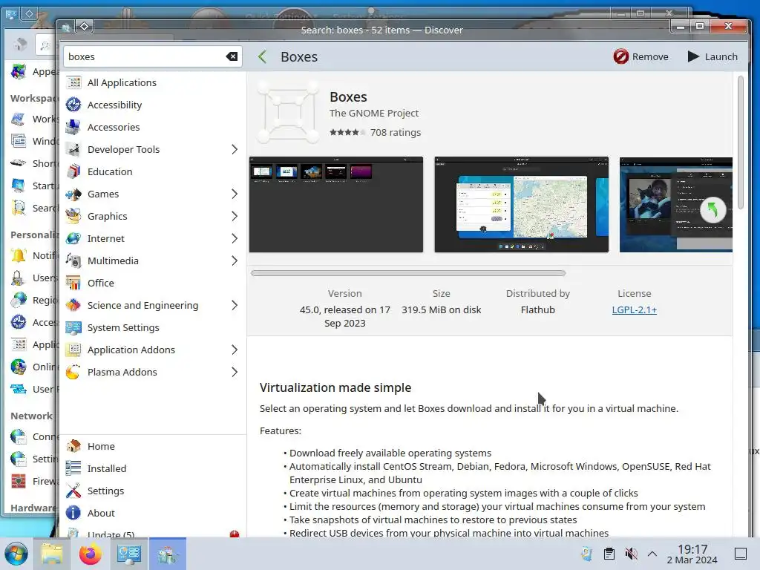Click the Graphics category icon
This screenshot has width=760, height=570.
(x=73, y=216)
